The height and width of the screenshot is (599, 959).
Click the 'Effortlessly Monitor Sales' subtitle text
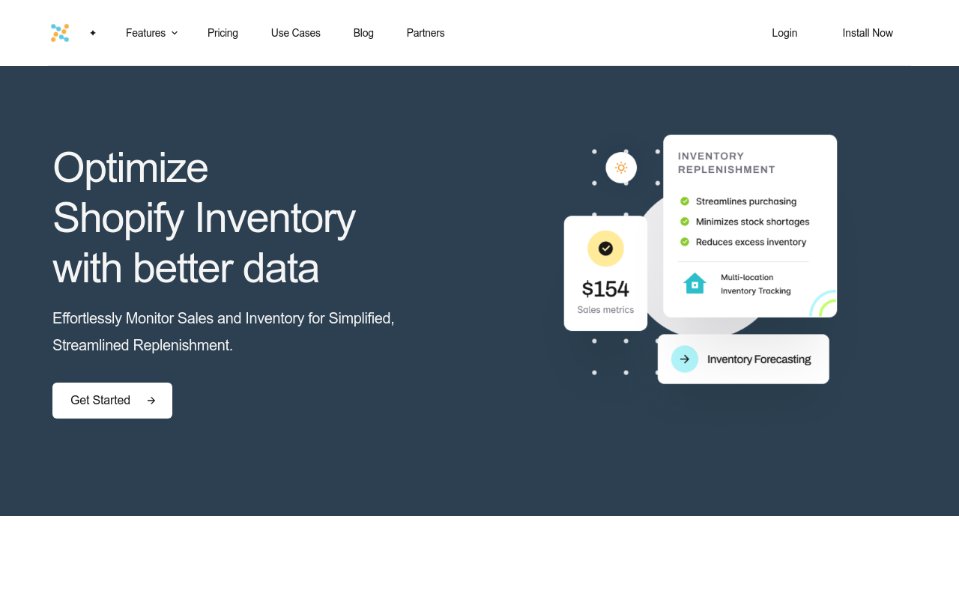click(223, 332)
